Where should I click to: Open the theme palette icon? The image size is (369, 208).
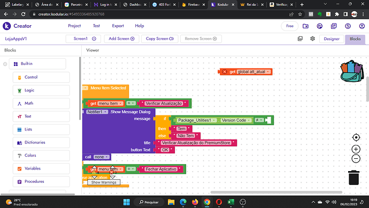(x=320, y=26)
